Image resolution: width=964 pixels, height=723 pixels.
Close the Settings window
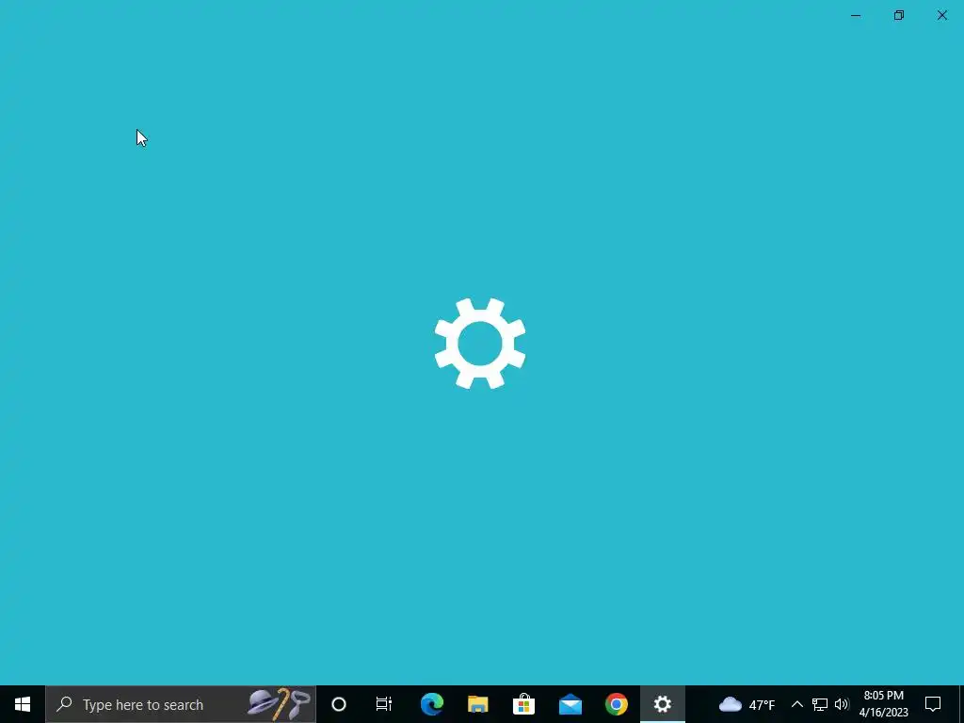coord(941,15)
